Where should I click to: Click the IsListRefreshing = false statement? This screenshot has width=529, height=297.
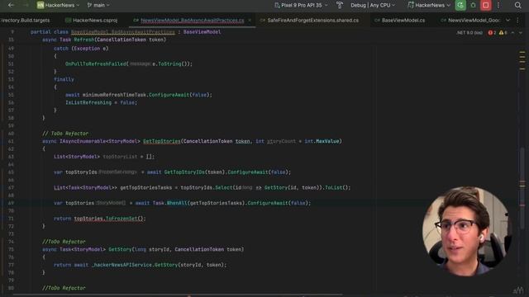(101, 102)
